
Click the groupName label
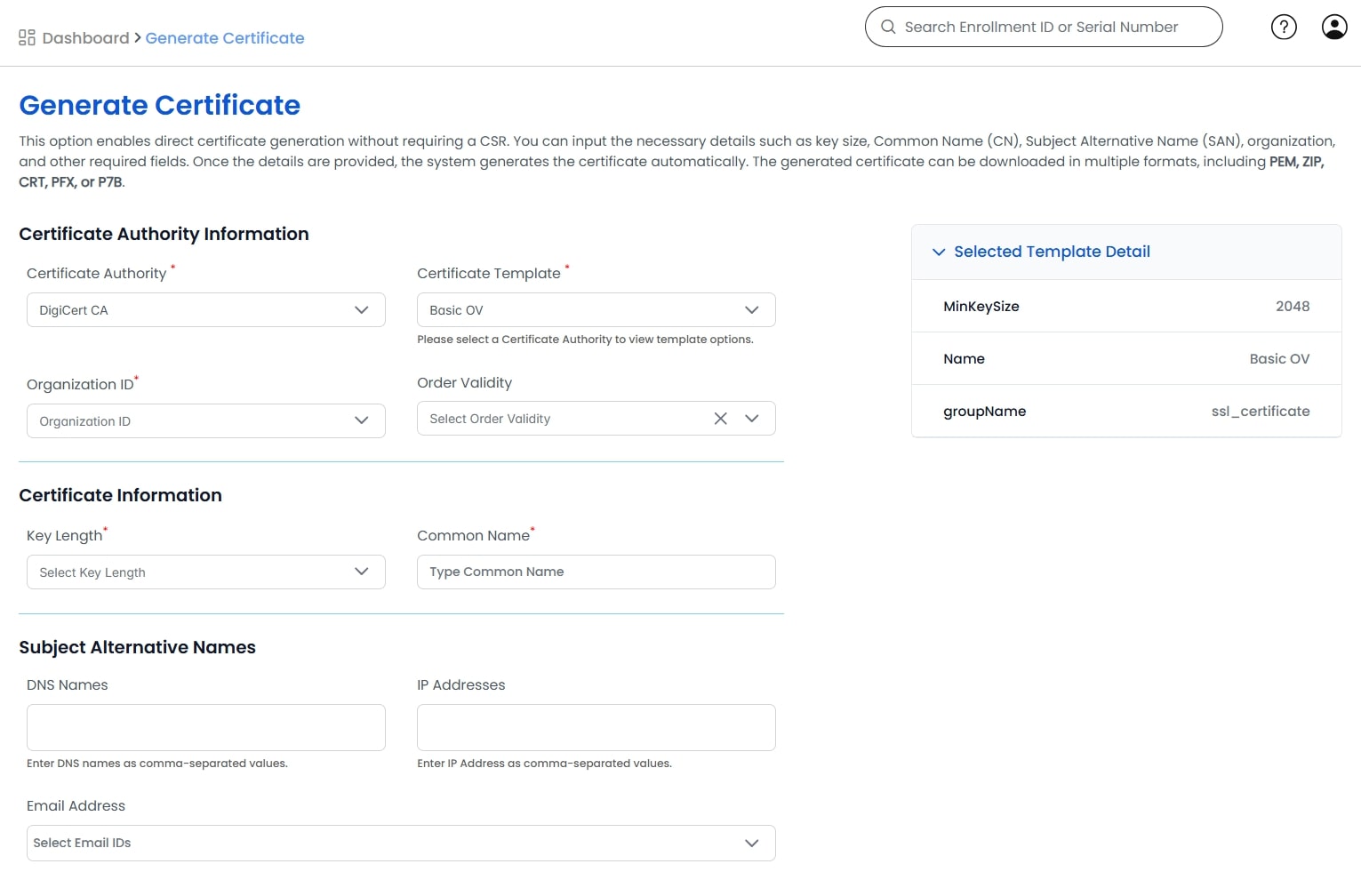(984, 411)
